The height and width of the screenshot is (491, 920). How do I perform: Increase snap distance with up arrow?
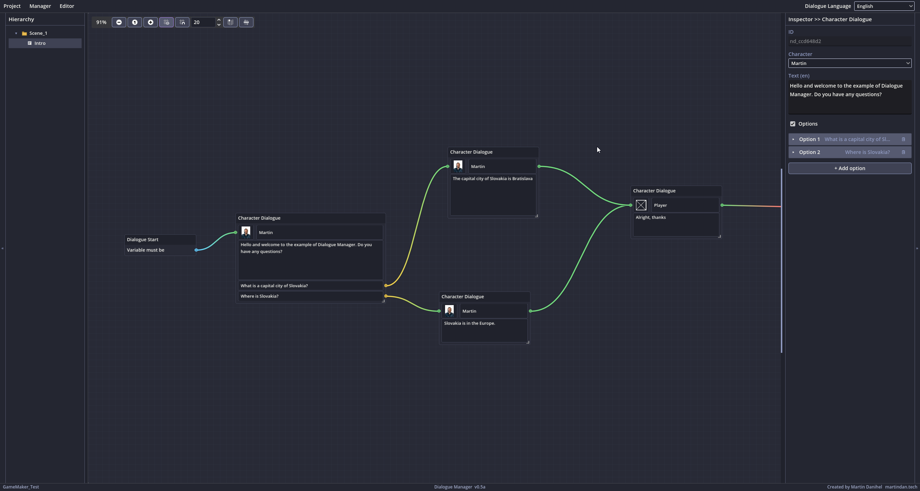click(x=219, y=20)
